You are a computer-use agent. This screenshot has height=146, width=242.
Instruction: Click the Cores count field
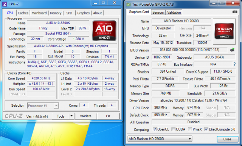(84, 105)
